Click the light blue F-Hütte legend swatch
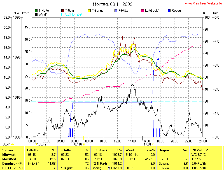This screenshot has width=224, height=170. pyautogui.click(x=116, y=11)
